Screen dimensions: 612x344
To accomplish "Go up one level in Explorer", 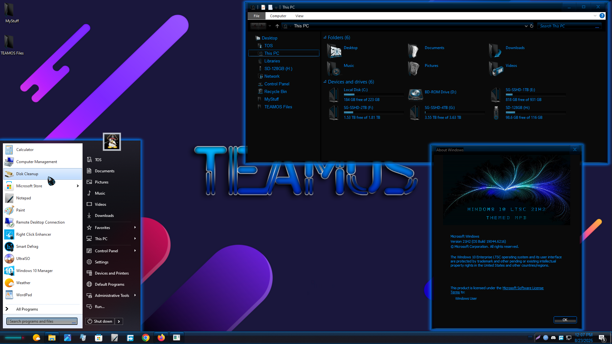I will 277,26.
